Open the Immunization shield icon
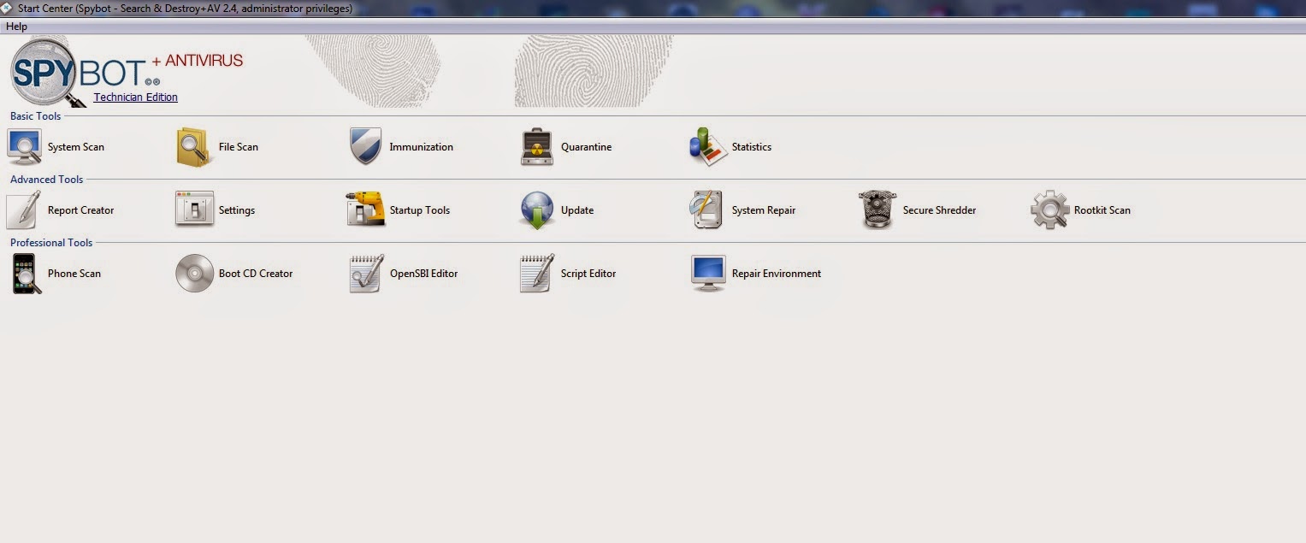The image size is (1306, 543). click(x=365, y=146)
